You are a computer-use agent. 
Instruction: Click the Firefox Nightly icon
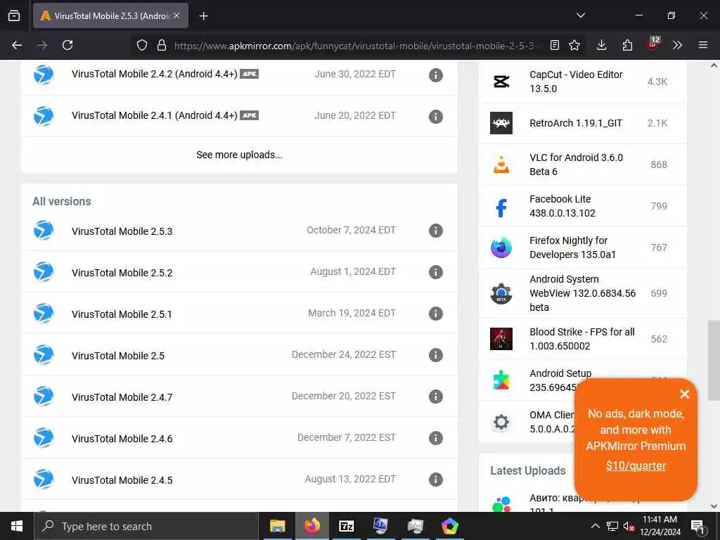[501, 247]
